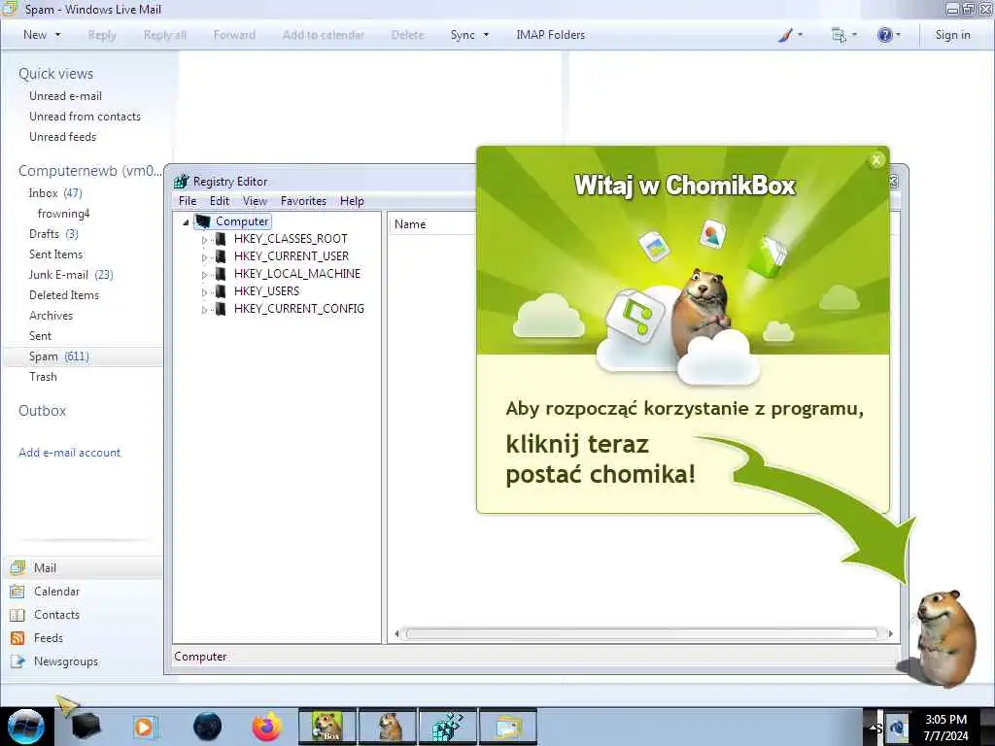Expand the HKEY_CURRENT_CONFIG arrow
995x746 pixels.
tap(204, 310)
